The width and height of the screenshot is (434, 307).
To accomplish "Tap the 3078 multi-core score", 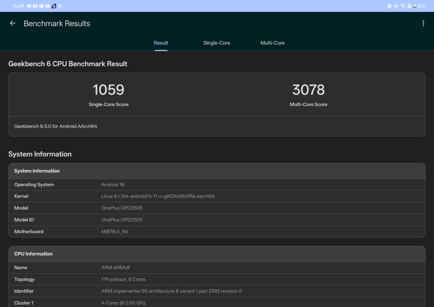I will tap(309, 90).
